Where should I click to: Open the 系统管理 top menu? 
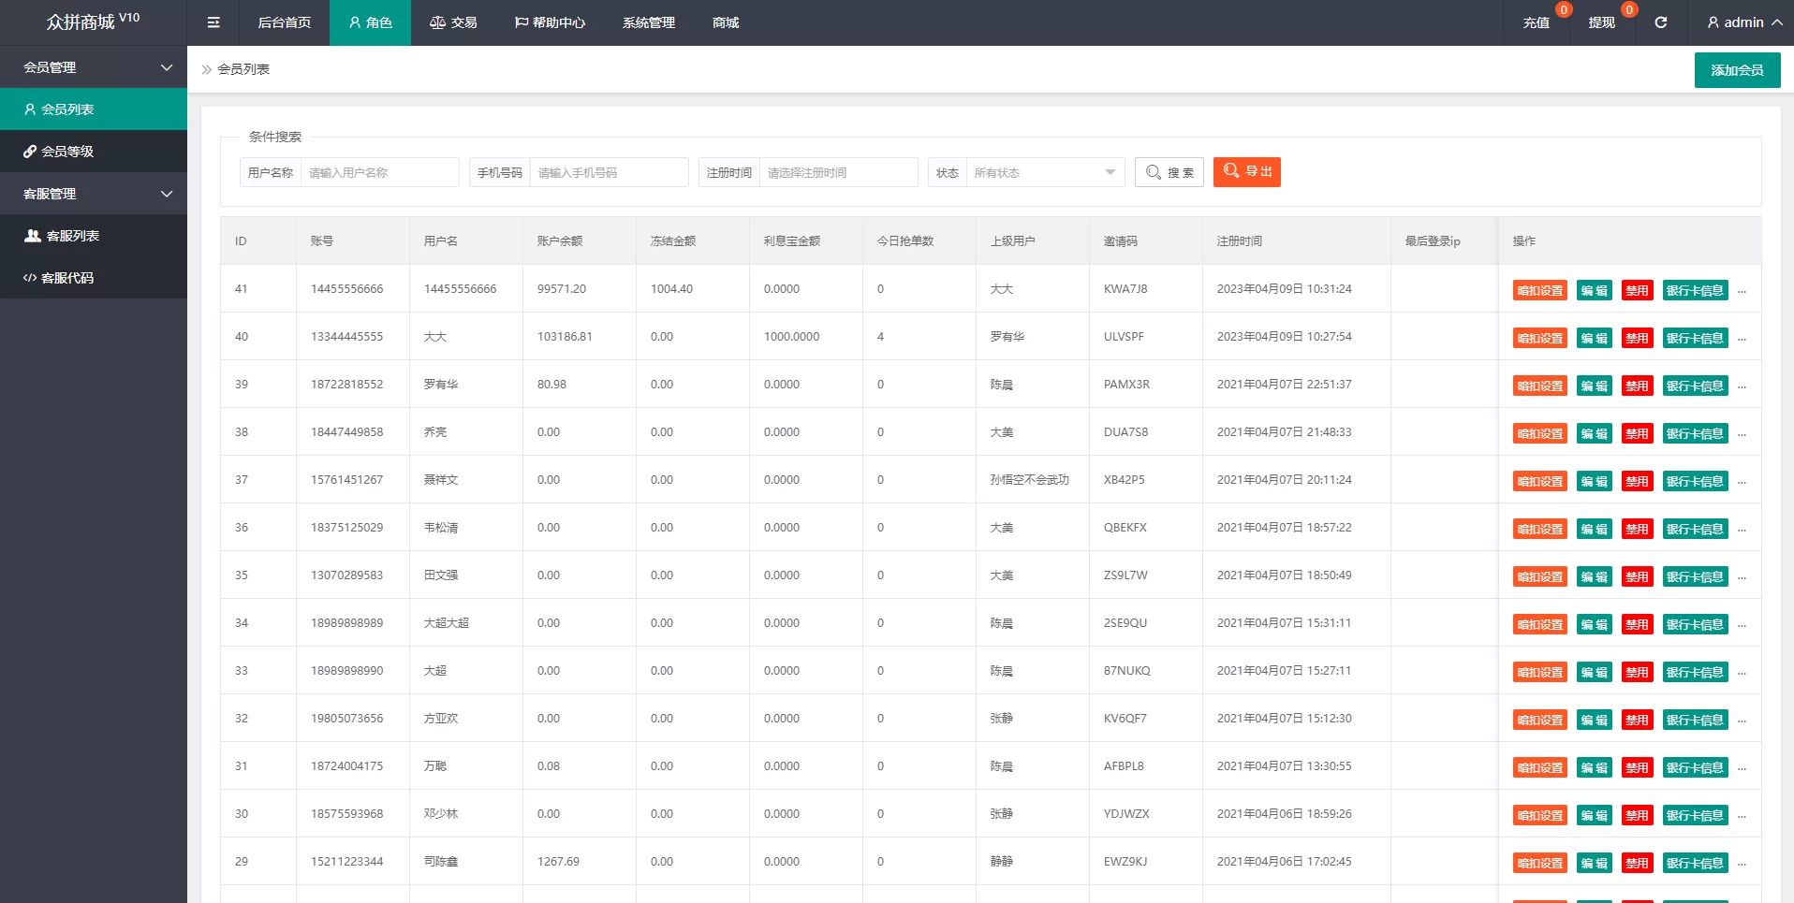click(648, 22)
